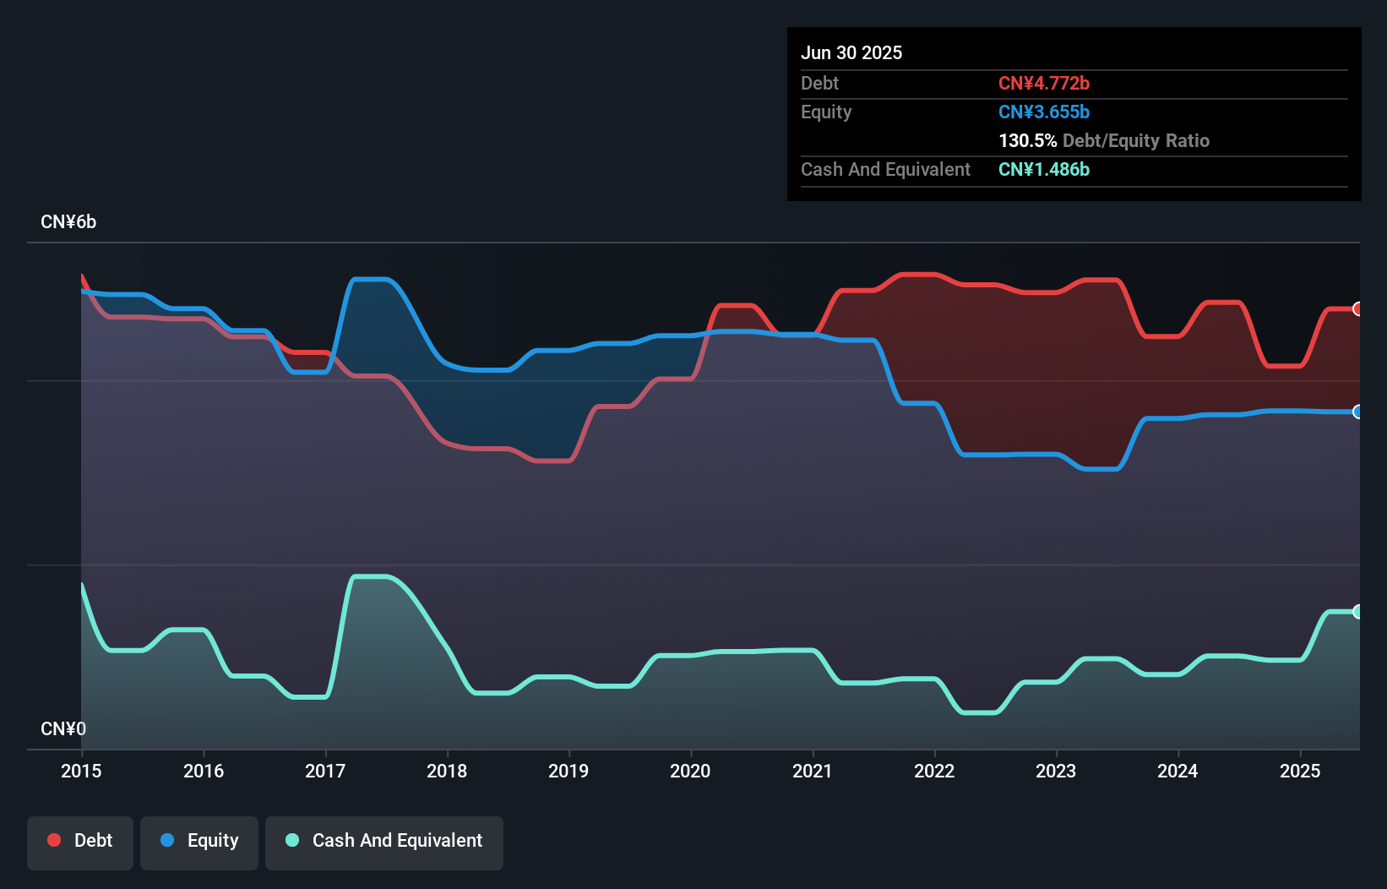Viewport: 1387px width, 889px height.
Task: Click the red Debt legend dot
Action: coord(54,841)
